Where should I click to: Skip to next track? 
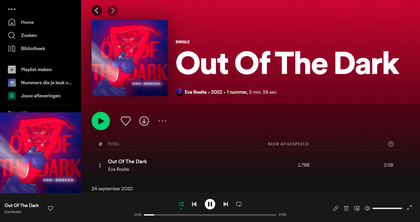[226, 204]
